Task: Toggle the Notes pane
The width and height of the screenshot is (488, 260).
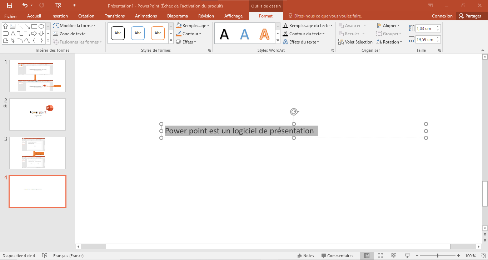Action: coord(306,256)
